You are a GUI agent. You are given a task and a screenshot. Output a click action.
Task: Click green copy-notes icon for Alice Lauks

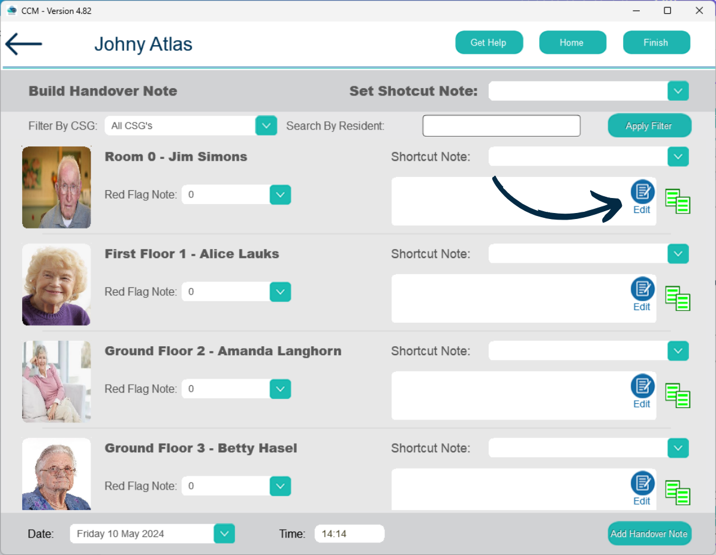tap(678, 298)
